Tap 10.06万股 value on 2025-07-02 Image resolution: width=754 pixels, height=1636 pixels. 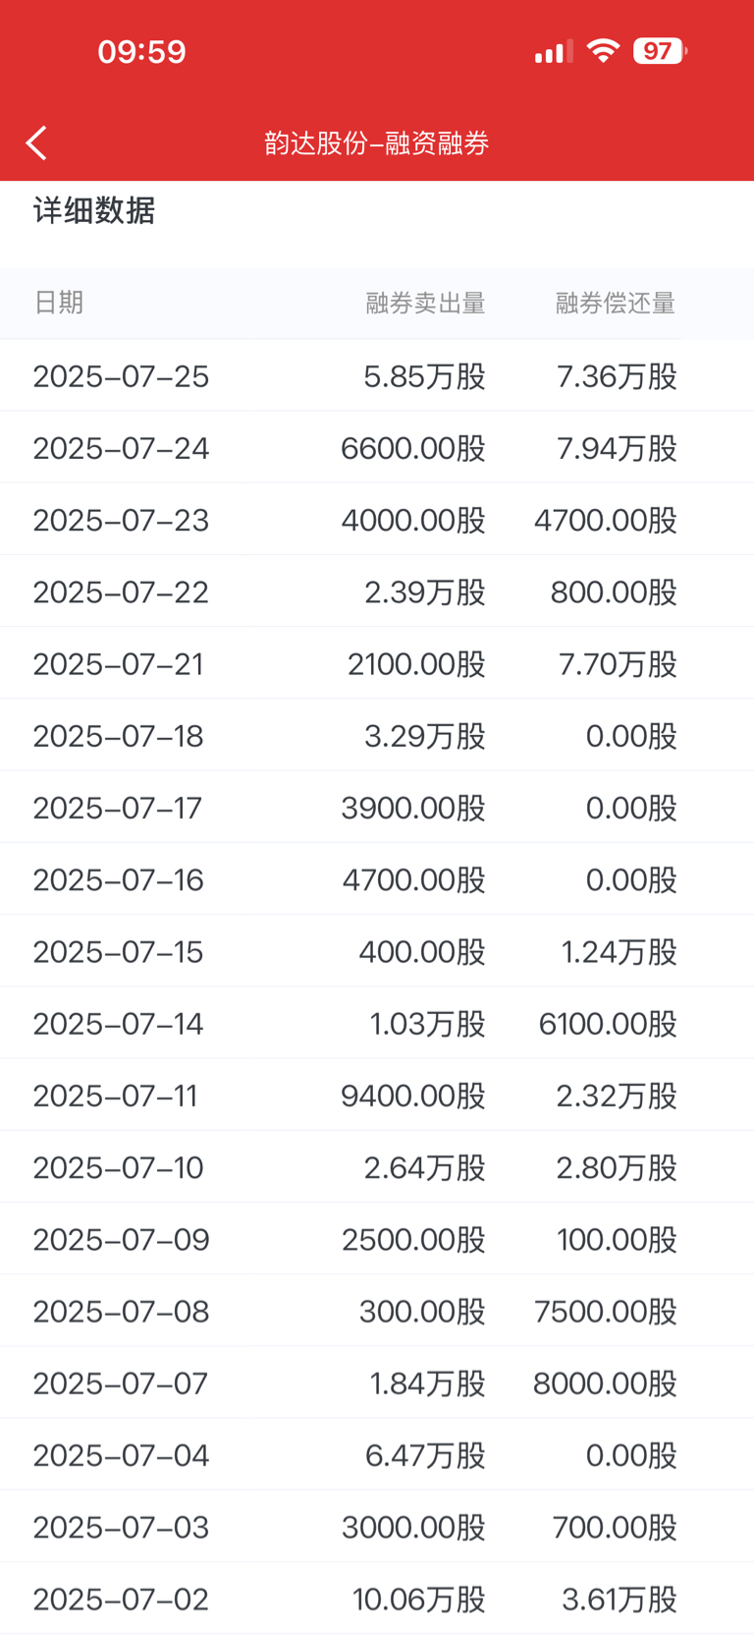[x=419, y=1599]
